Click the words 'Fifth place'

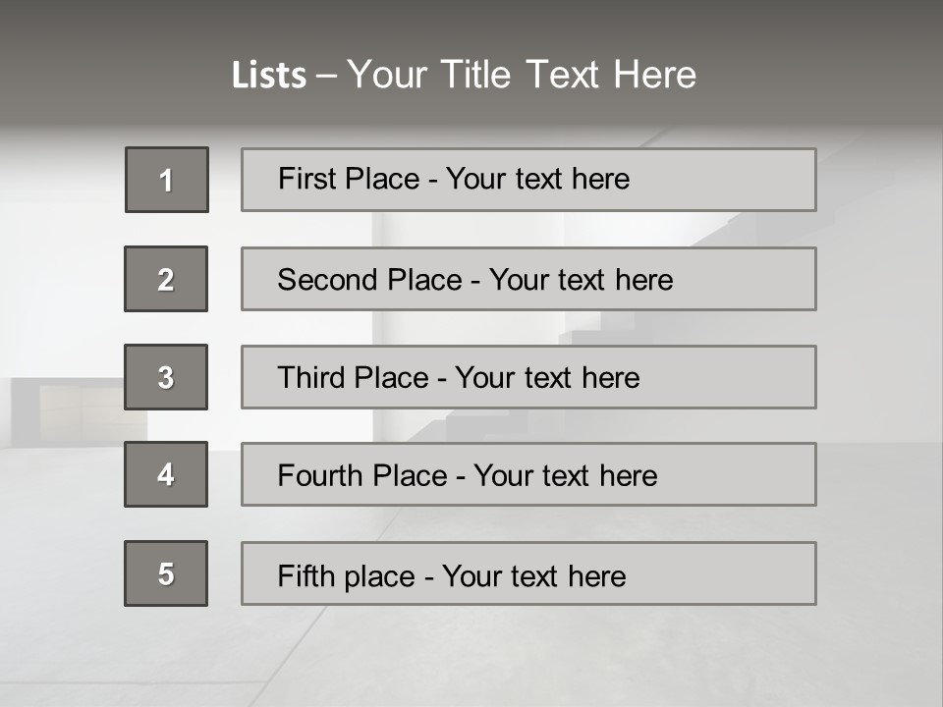tap(347, 576)
